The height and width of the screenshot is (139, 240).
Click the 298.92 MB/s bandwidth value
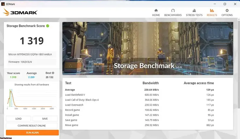[x=152, y=125]
